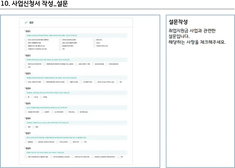The width and height of the screenshot is (235, 168).
Task: Pick 'SNS(인스타그램, 페이스북 등)' in 설문1
Action: [x=26, y=46]
